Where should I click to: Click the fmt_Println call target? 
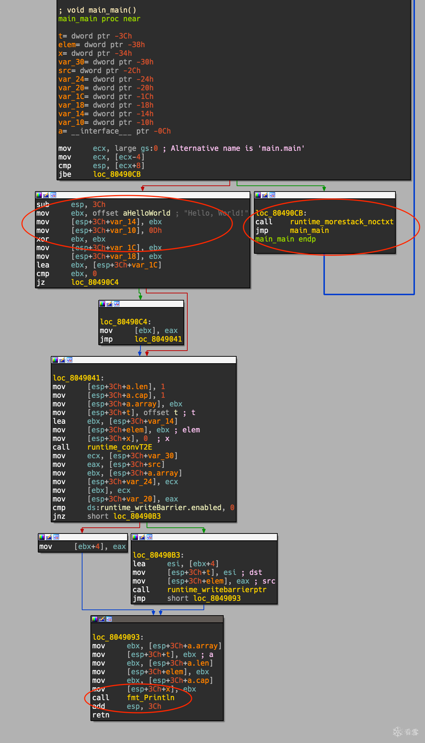(151, 698)
